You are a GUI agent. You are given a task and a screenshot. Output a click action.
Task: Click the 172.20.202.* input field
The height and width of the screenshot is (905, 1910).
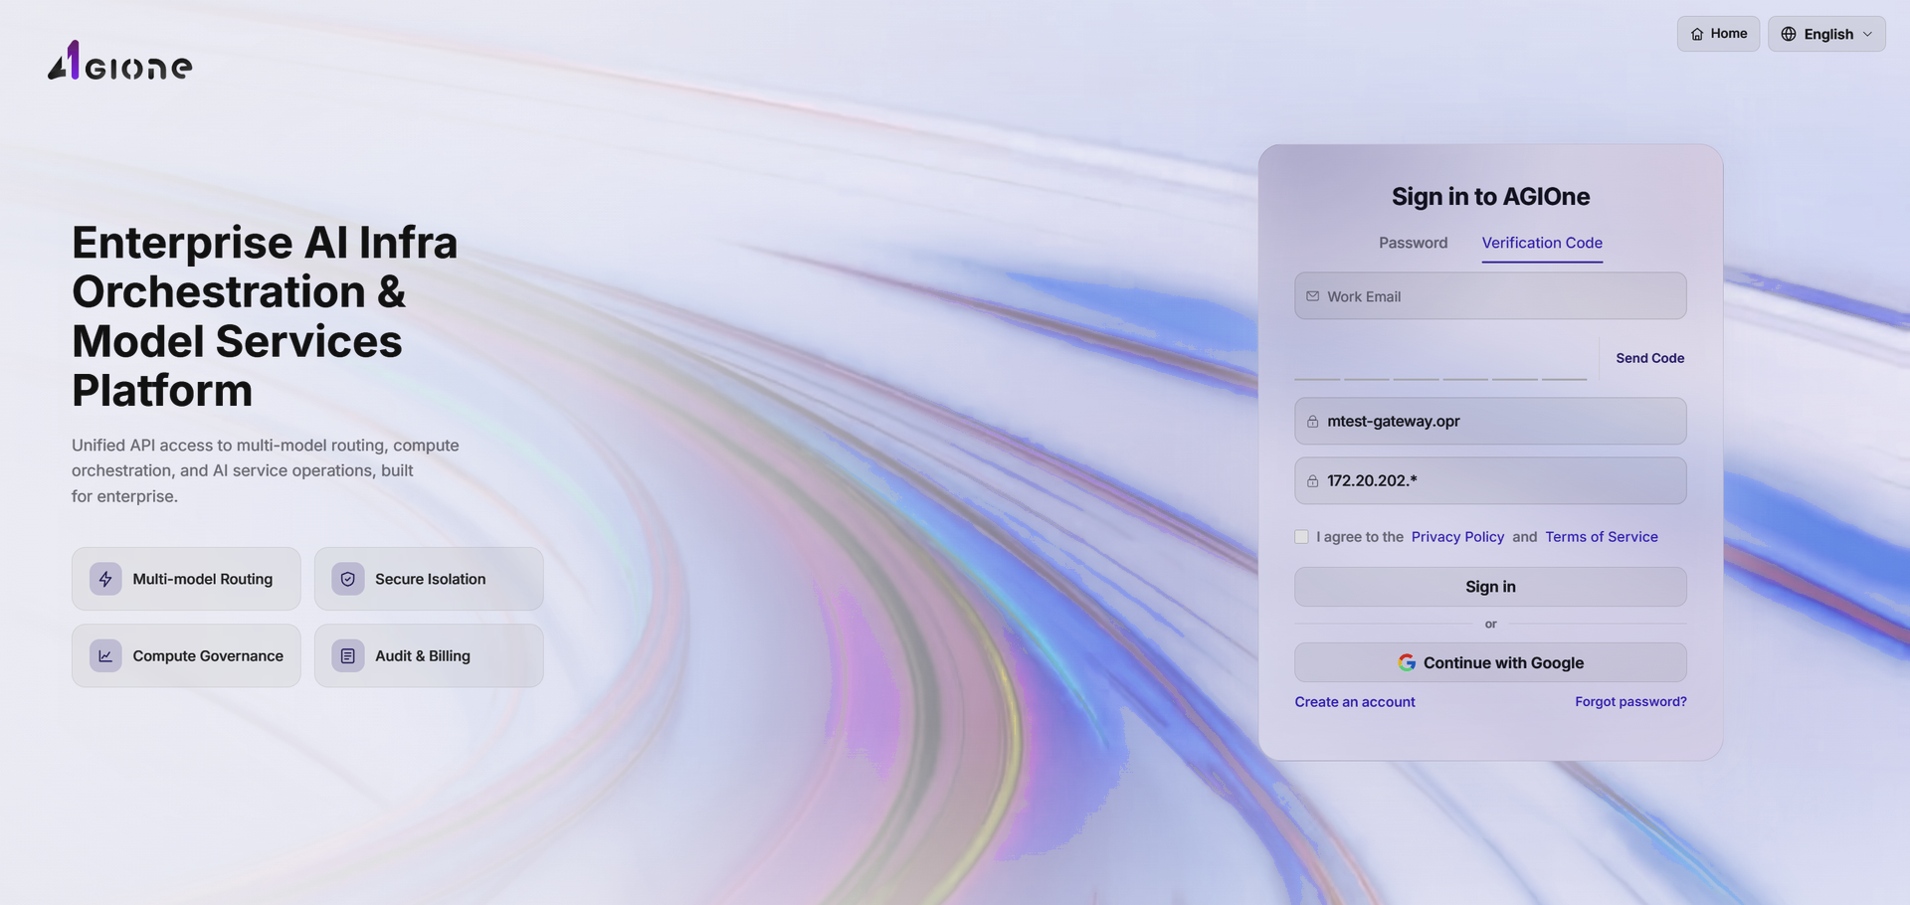click(x=1490, y=481)
